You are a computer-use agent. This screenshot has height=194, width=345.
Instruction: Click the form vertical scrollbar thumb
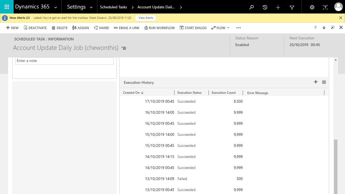click(x=336, y=167)
